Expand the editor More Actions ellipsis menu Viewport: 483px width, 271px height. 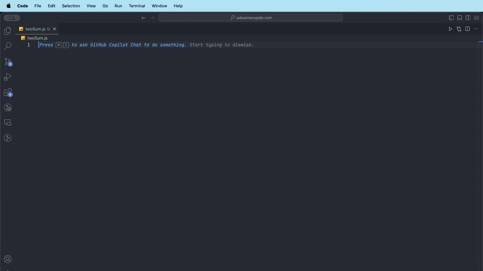[x=476, y=29]
